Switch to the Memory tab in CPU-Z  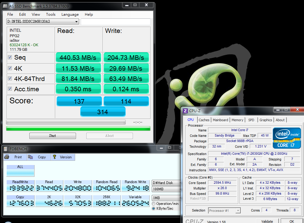[x=237, y=120]
